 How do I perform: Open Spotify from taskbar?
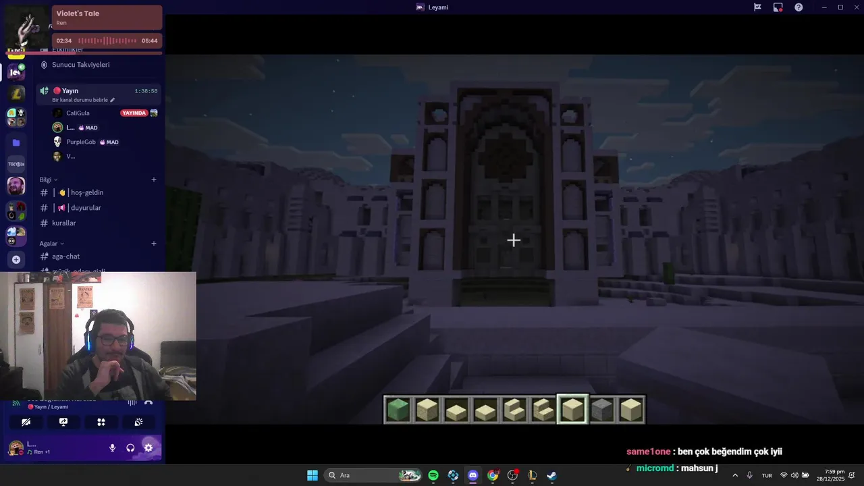pyautogui.click(x=433, y=475)
